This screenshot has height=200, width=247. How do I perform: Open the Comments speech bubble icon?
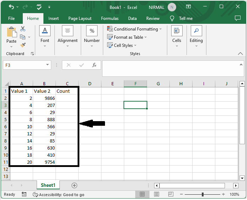click(237, 18)
